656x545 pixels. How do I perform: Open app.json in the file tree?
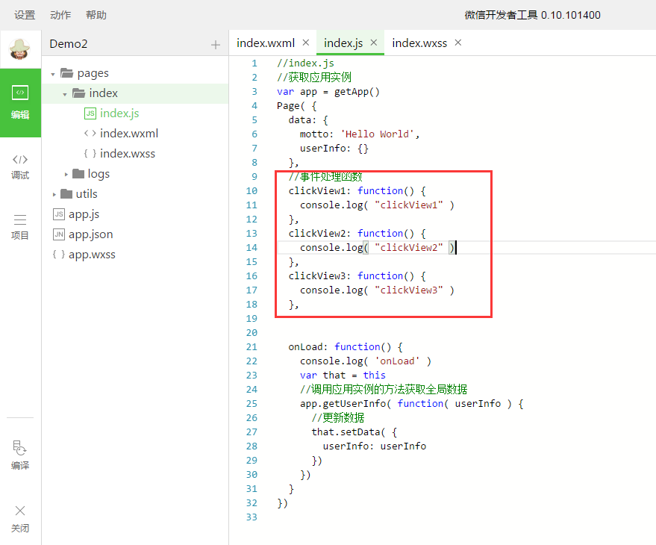pos(90,234)
